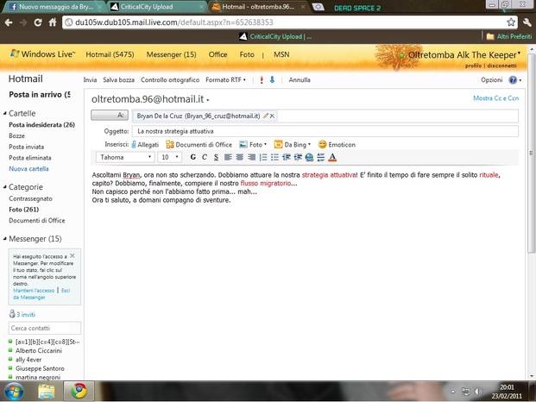Click profilo link
This screenshot has height=402, width=536.
pyautogui.click(x=473, y=66)
